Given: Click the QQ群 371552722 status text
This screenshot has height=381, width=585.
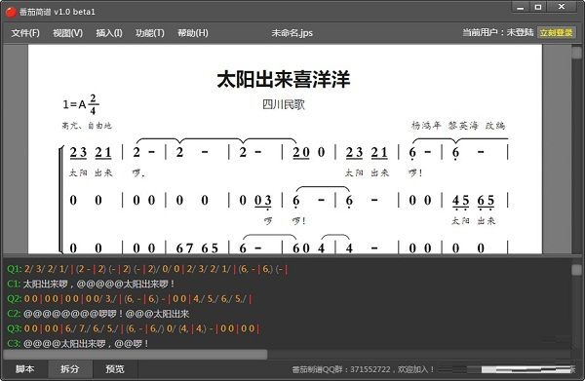Looking at the screenshot, I should point(363,369).
